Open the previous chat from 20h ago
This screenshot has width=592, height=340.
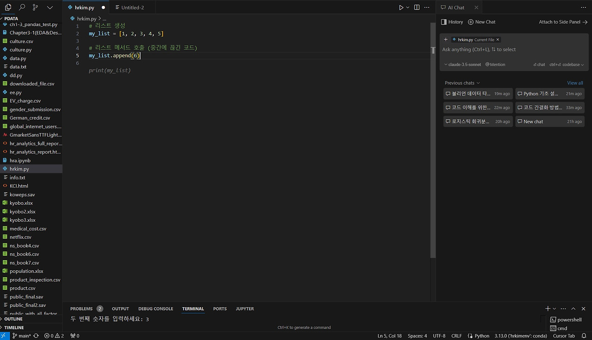point(478,121)
